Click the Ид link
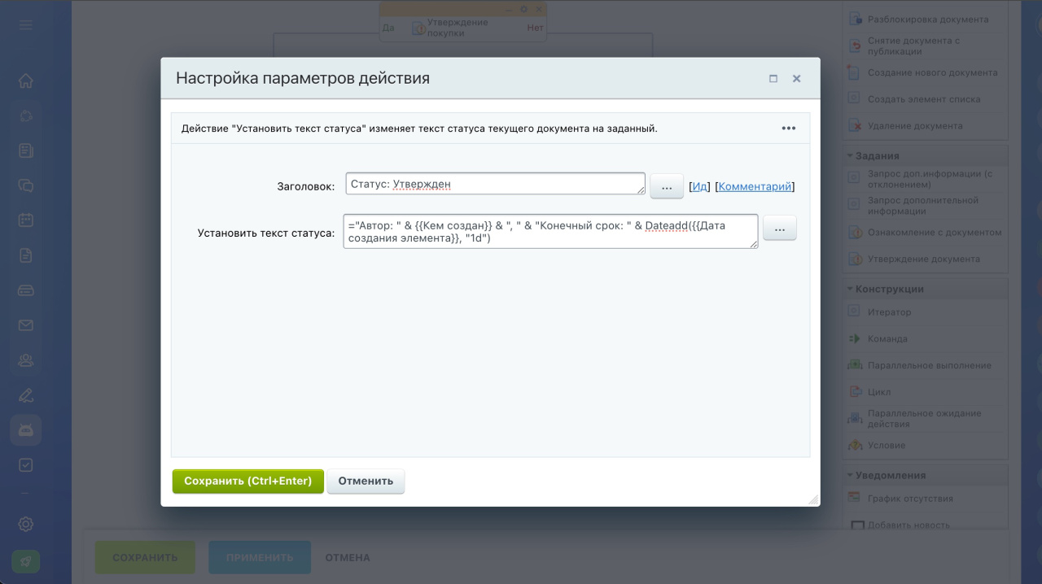This screenshot has height=584, width=1042. point(700,186)
